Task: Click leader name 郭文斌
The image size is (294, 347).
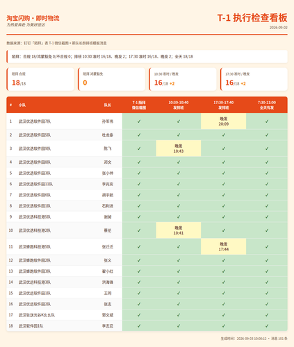Action: pos(108,315)
